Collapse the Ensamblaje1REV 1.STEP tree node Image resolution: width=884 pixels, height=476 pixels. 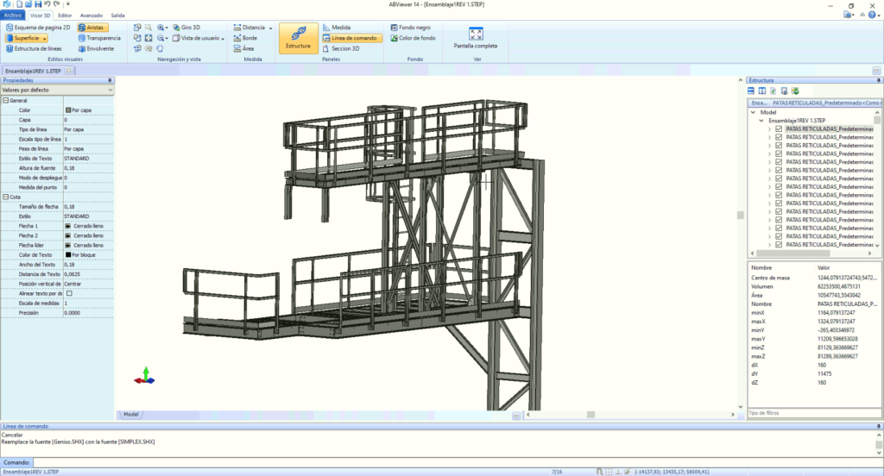point(761,121)
